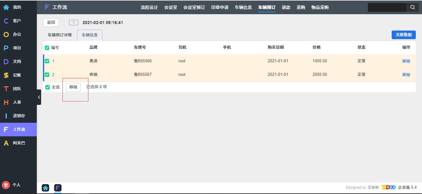This screenshot has width=422, height=194.
Task: Open the 文档 documents sidebar icon
Action: pyautogui.click(x=6, y=62)
